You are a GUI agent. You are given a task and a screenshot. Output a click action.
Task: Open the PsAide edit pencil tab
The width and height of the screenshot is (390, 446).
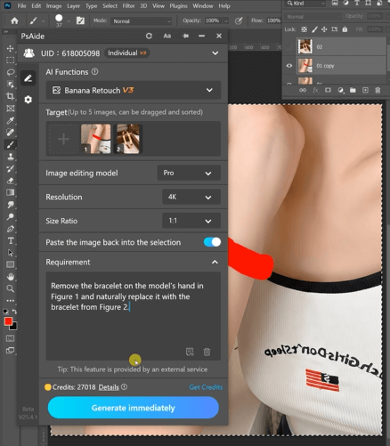click(x=28, y=78)
